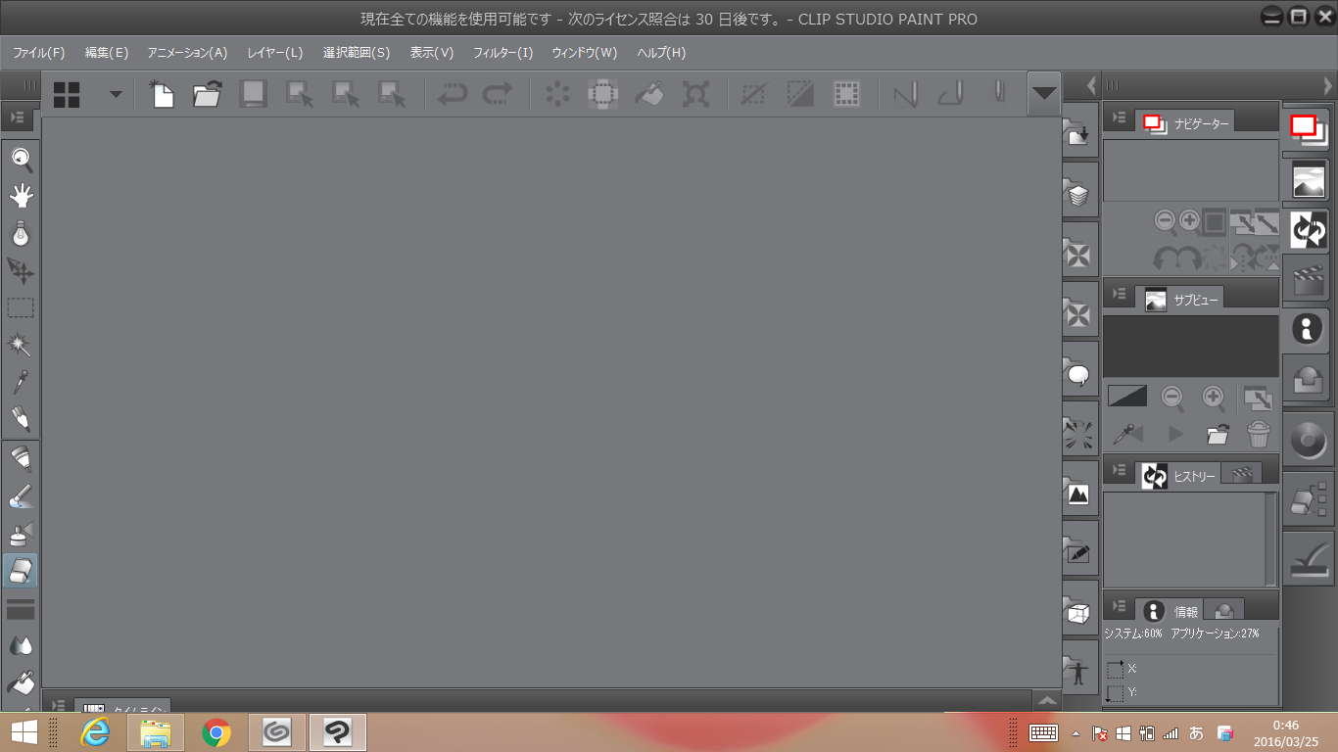Screen dimensions: 1338x752
Task: Collapse the material dock with left arrow
Action: tap(1092, 86)
